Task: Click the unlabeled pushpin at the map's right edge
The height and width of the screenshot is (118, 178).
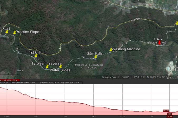Action: click(176, 23)
